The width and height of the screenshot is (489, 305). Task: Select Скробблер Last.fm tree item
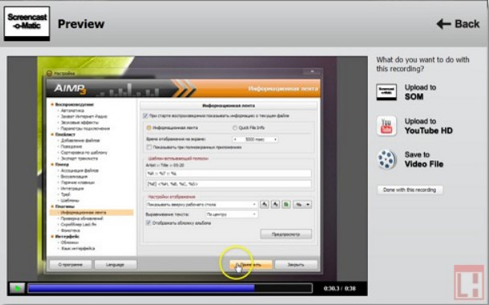point(79,225)
